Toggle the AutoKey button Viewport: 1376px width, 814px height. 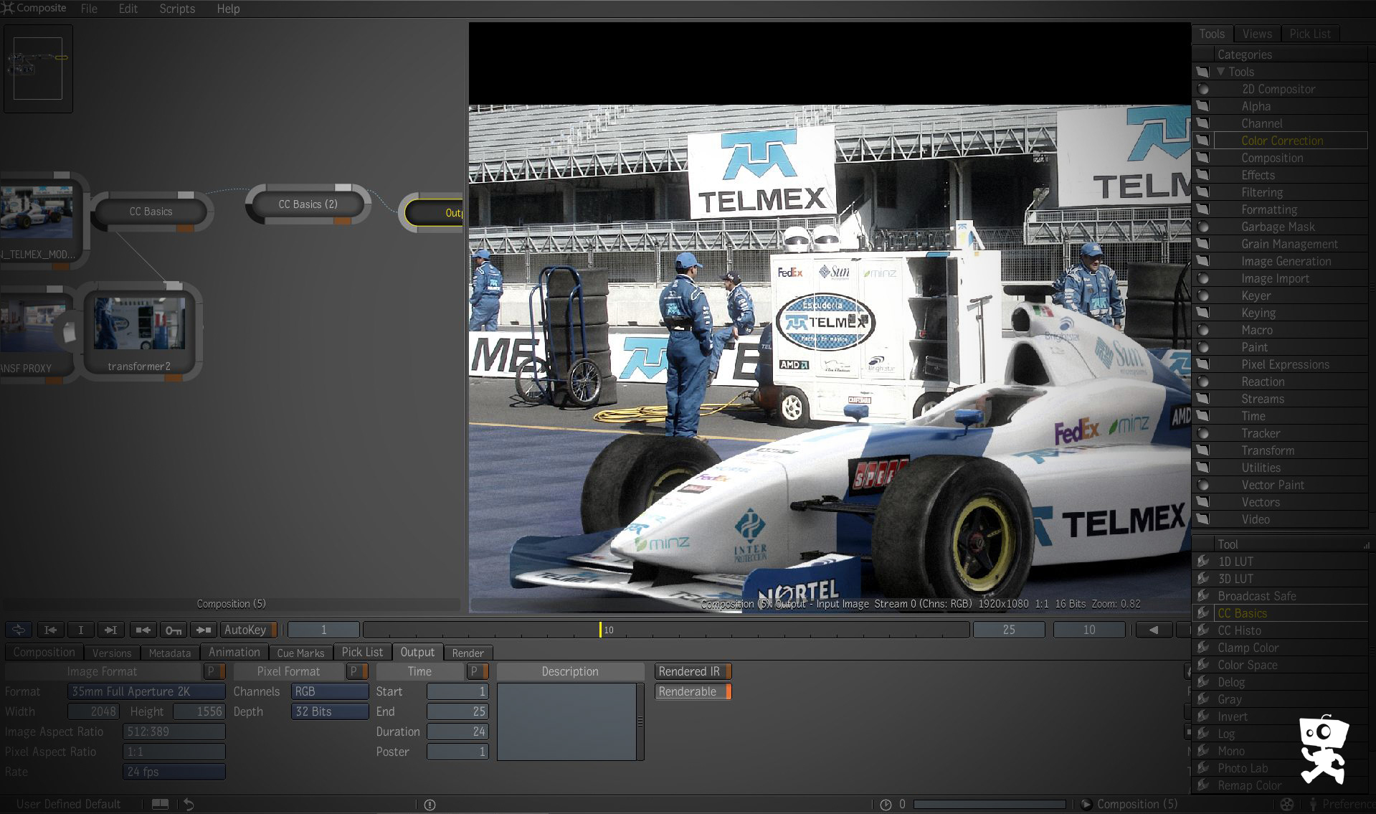point(248,630)
